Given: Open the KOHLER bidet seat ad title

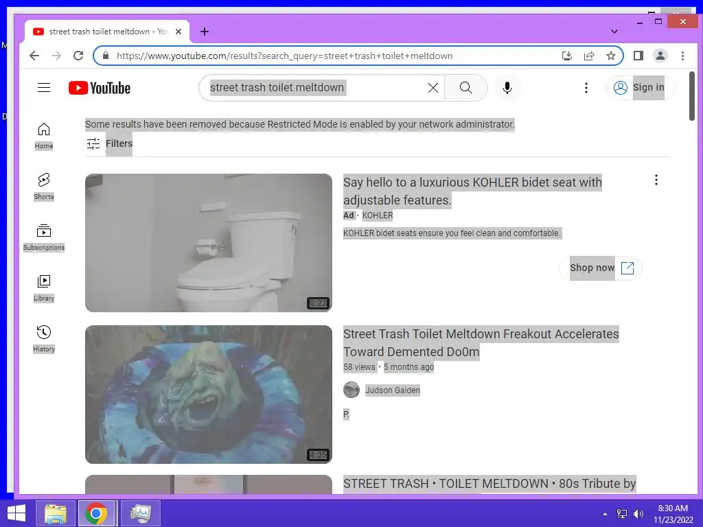Looking at the screenshot, I should coord(472,191).
